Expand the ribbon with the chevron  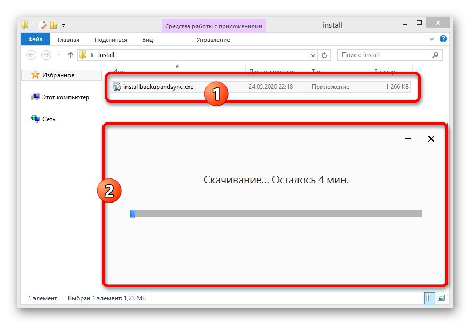coord(432,39)
